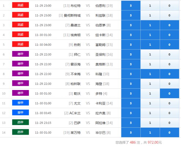Click the 柏林联 team name

click(76, 84)
